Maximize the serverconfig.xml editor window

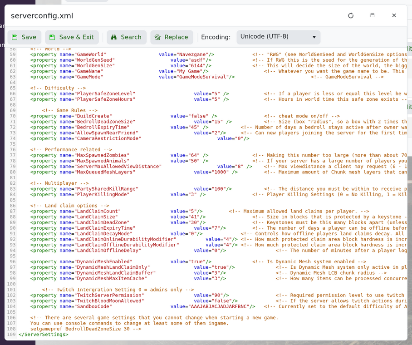tap(373, 15)
